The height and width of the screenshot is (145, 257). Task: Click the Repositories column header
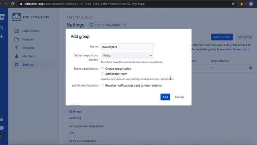click(x=220, y=61)
